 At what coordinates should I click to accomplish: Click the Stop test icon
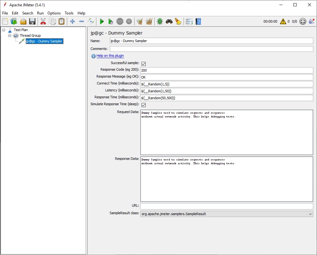pos(120,21)
